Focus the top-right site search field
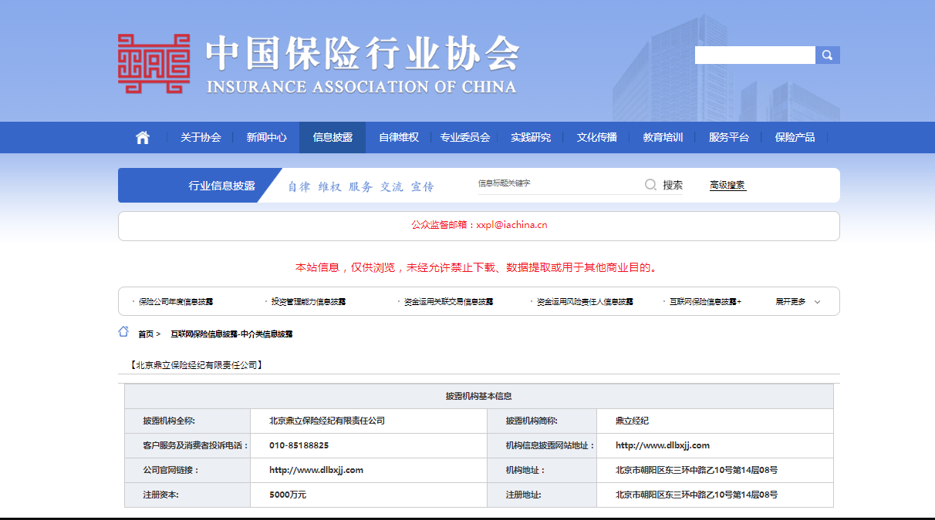This screenshot has width=935, height=520. (x=755, y=55)
